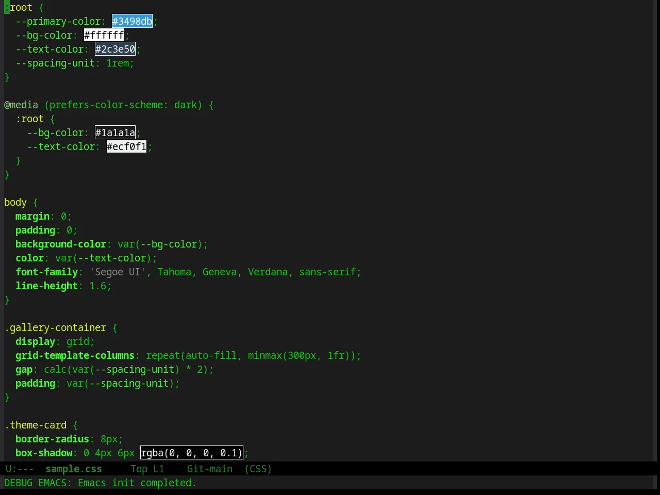The image size is (660, 495).
Task: Click the 'gap' property
Action: tap(24, 369)
